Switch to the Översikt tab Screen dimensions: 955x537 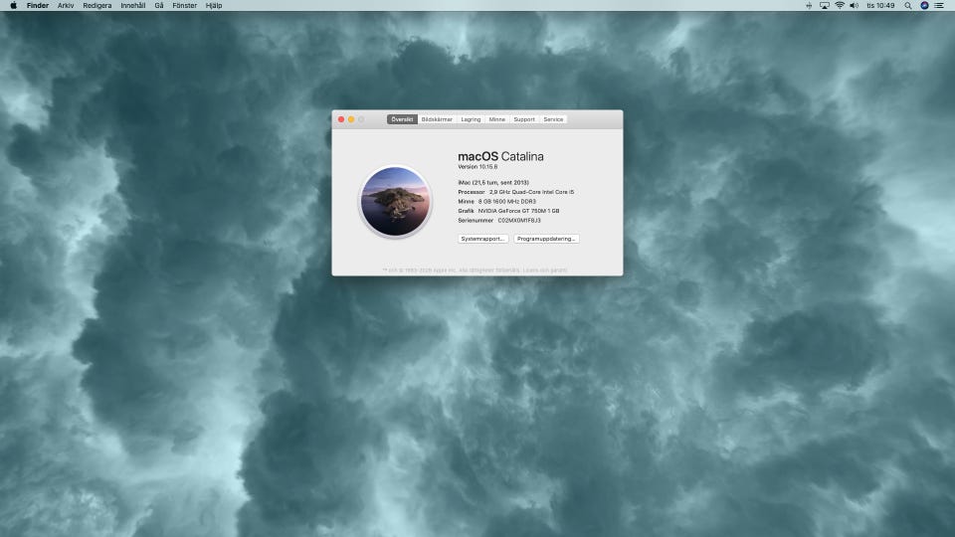(402, 119)
